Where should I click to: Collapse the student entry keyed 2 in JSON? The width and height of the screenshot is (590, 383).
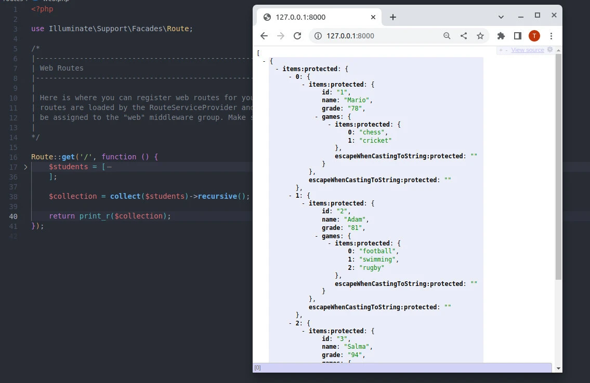coord(291,323)
